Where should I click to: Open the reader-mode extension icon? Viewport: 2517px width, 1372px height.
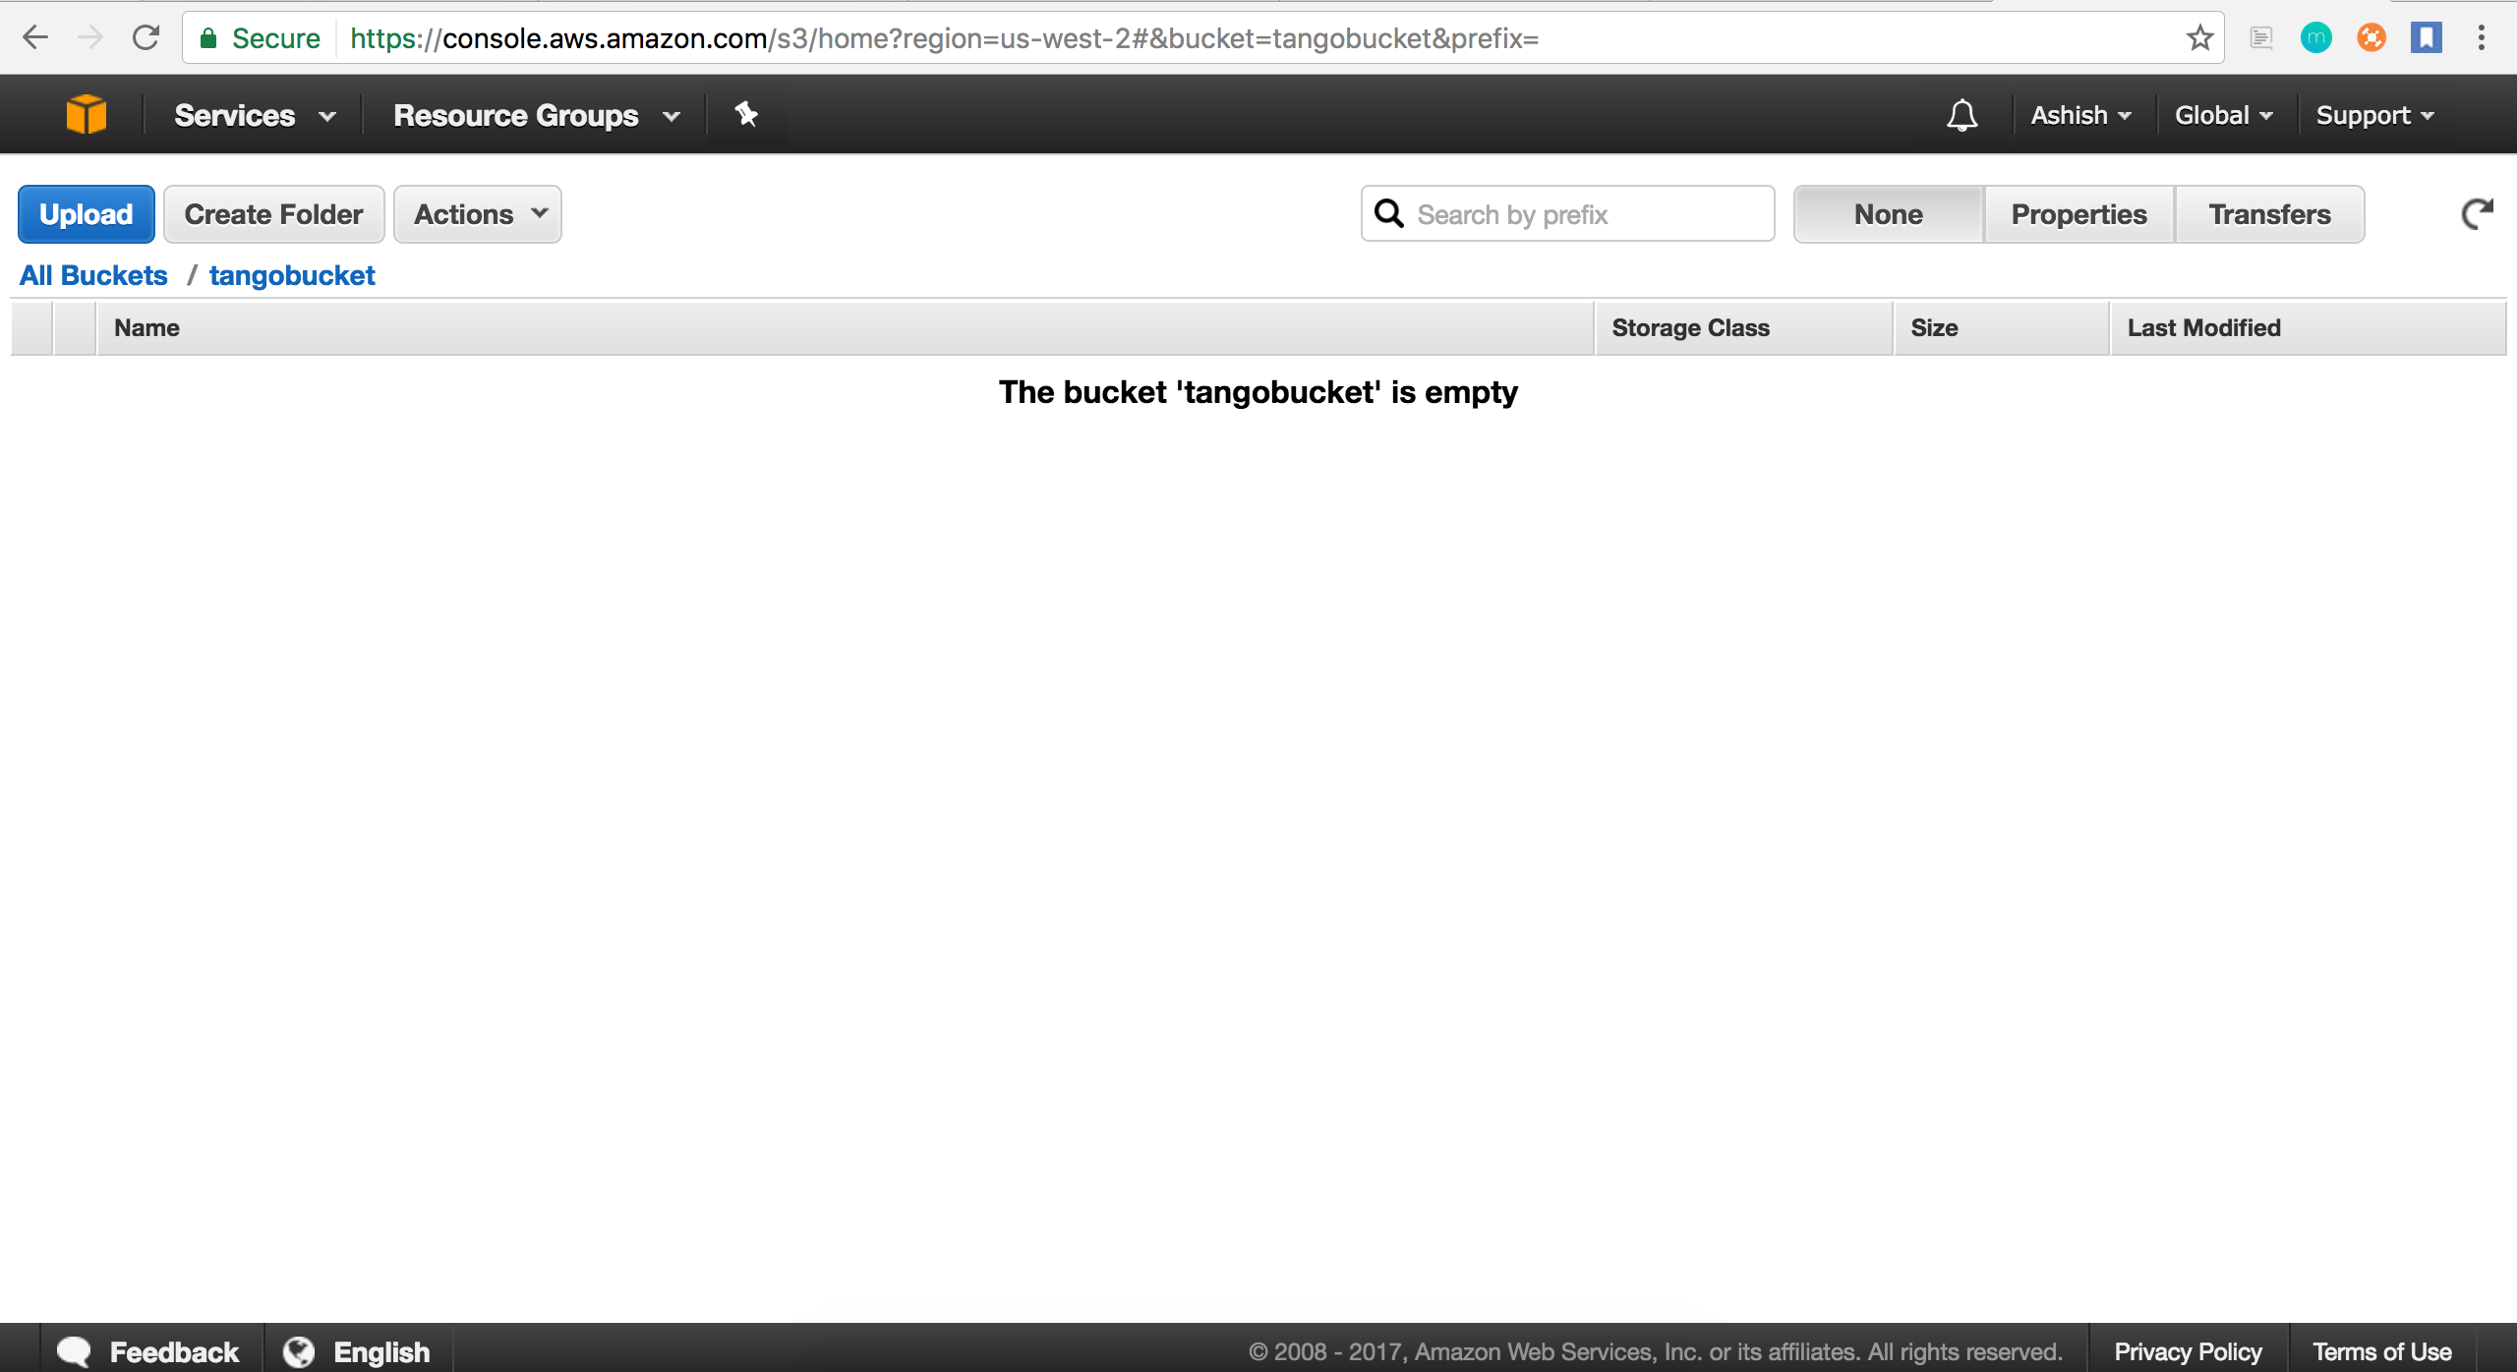coord(2261,38)
